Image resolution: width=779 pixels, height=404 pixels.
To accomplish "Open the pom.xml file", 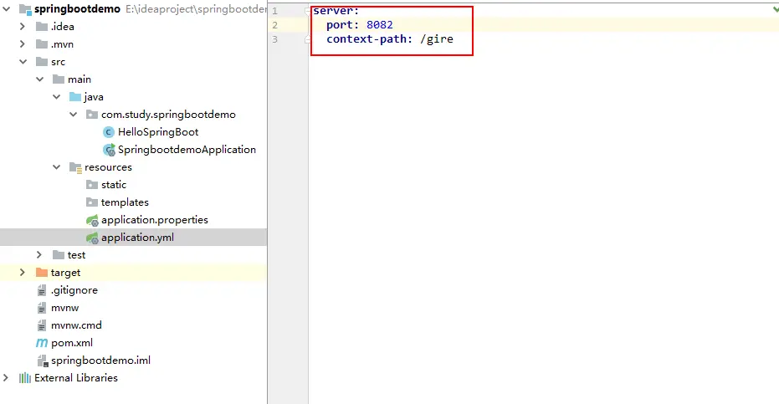I will 72,343.
